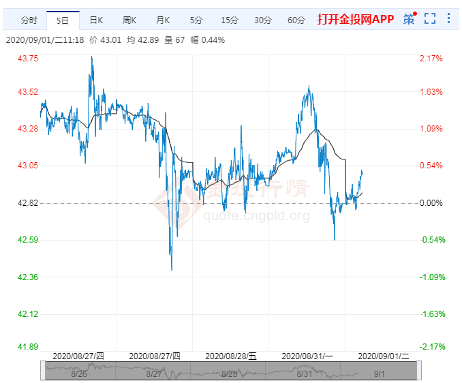Screen dimensions: 462x383
Task: Click the 42.12 price axis label
Action: coord(28,314)
